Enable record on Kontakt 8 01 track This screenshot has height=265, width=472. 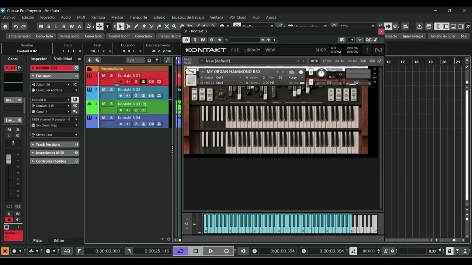[x=120, y=82]
